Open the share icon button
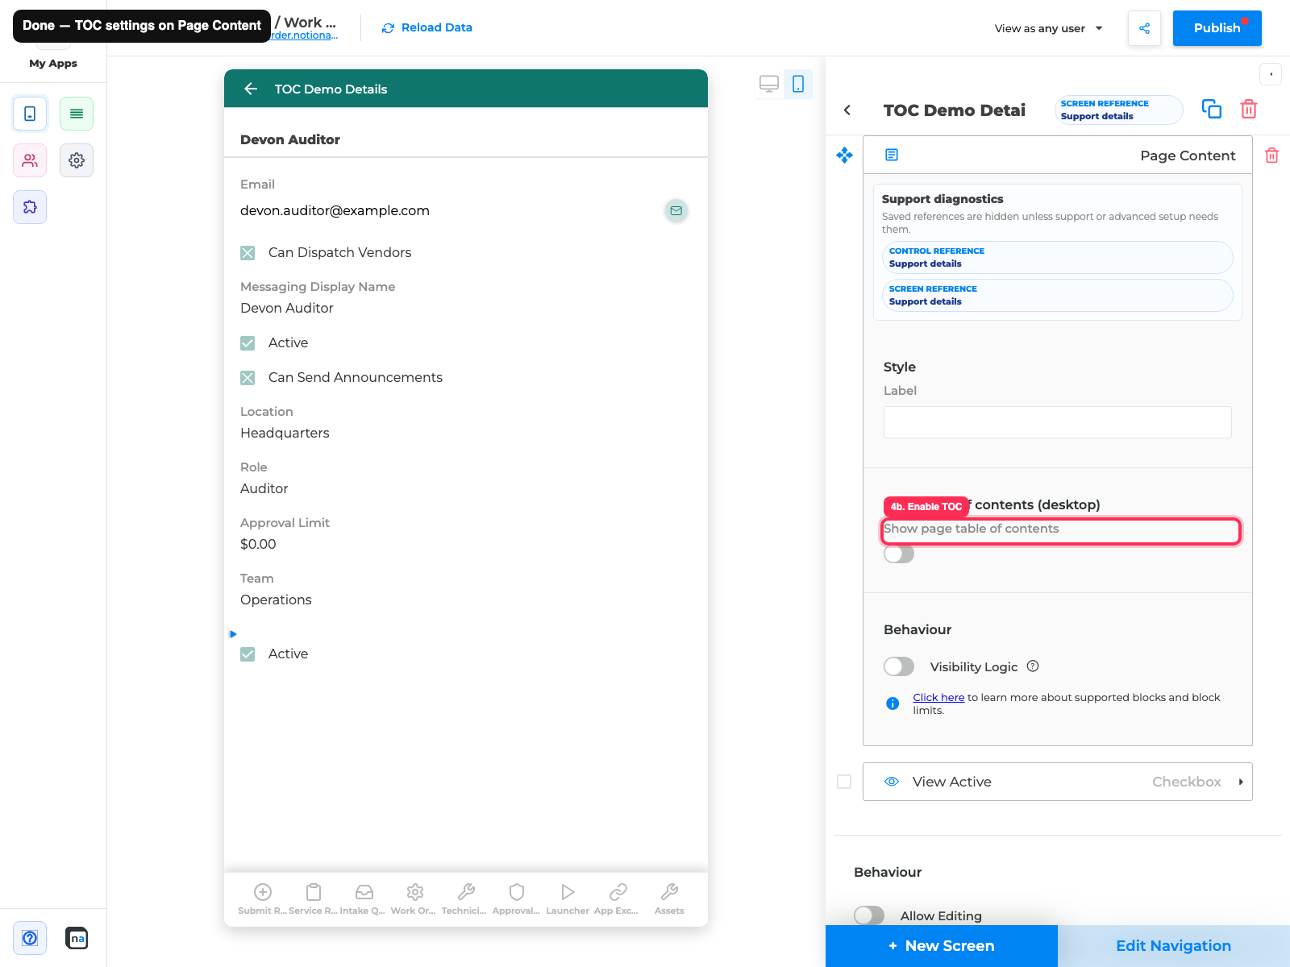This screenshot has height=967, width=1290. tap(1144, 28)
